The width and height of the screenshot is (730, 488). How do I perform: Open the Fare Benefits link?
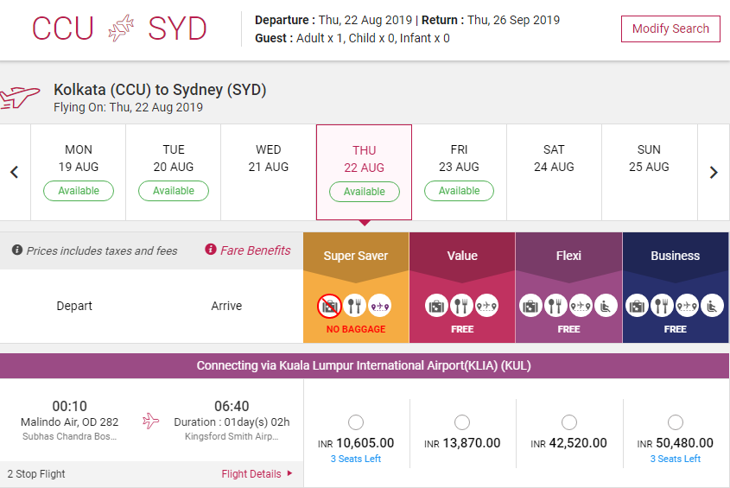(256, 250)
